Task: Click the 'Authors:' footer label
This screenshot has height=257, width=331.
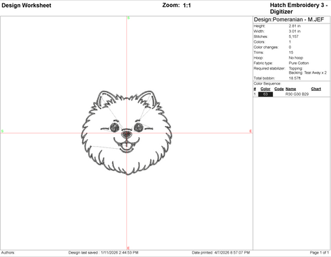Action: pos(8,253)
